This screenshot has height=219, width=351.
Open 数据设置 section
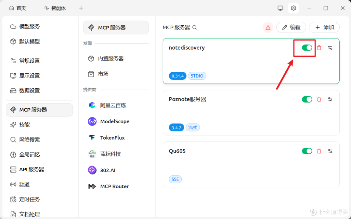click(39, 91)
